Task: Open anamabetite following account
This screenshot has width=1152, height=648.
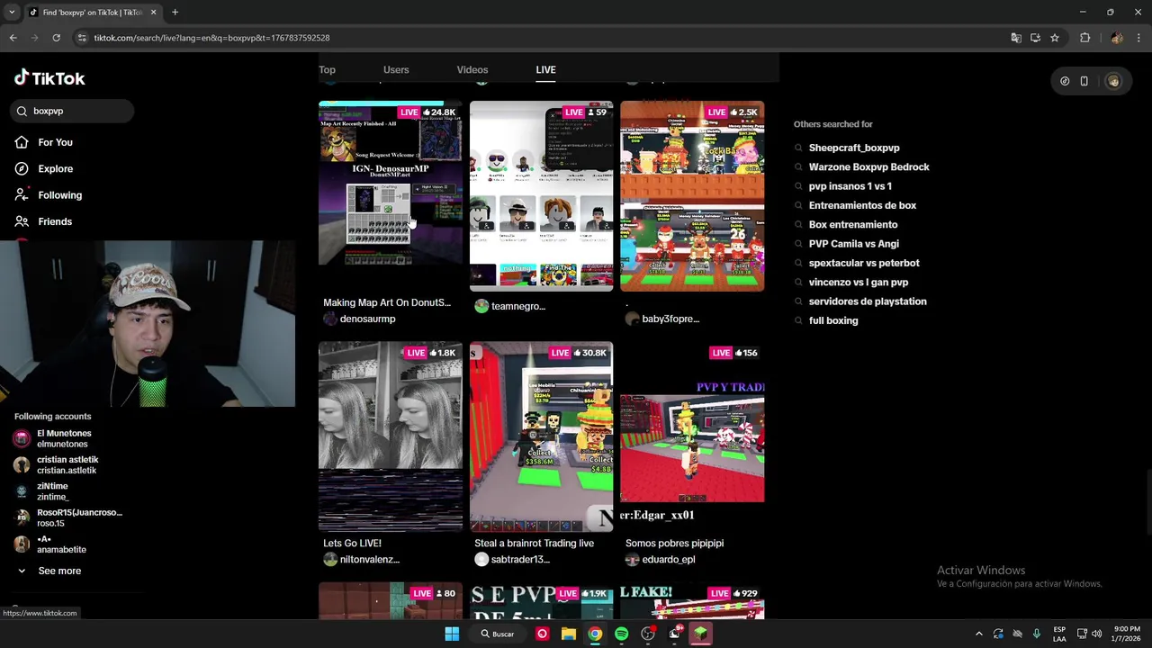Action: [x=61, y=544]
